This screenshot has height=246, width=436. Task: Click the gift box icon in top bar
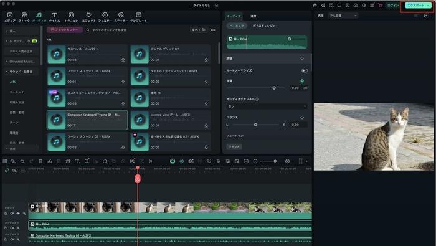pyautogui.click(x=315, y=5)
